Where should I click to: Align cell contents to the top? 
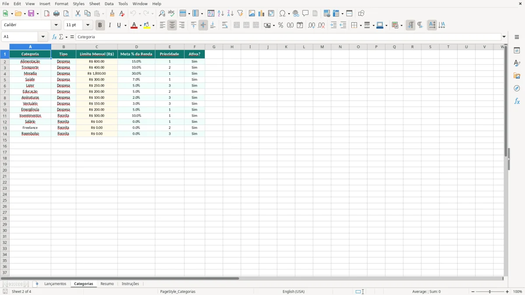193,25
